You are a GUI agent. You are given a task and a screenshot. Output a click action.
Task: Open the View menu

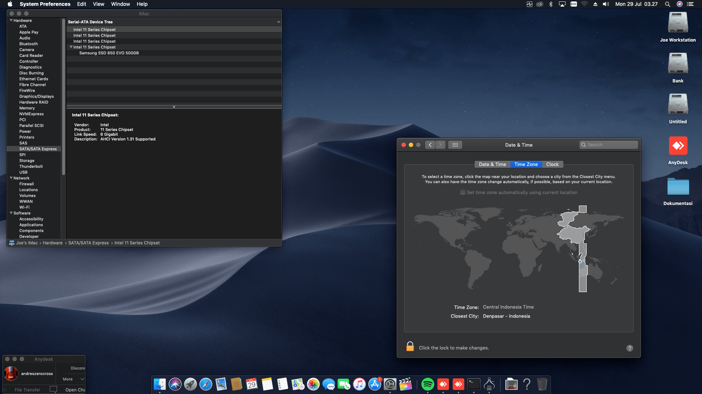pyautogui.click(x=98, y=4)
